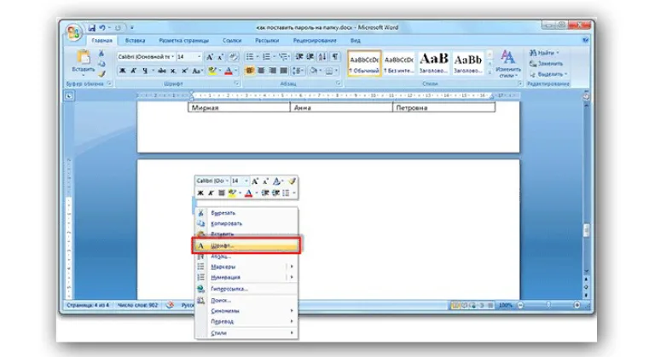Click Выделить in the editing group
This screenshot has height=357, width=655.
pyautogui.click(x=548, y=74)
